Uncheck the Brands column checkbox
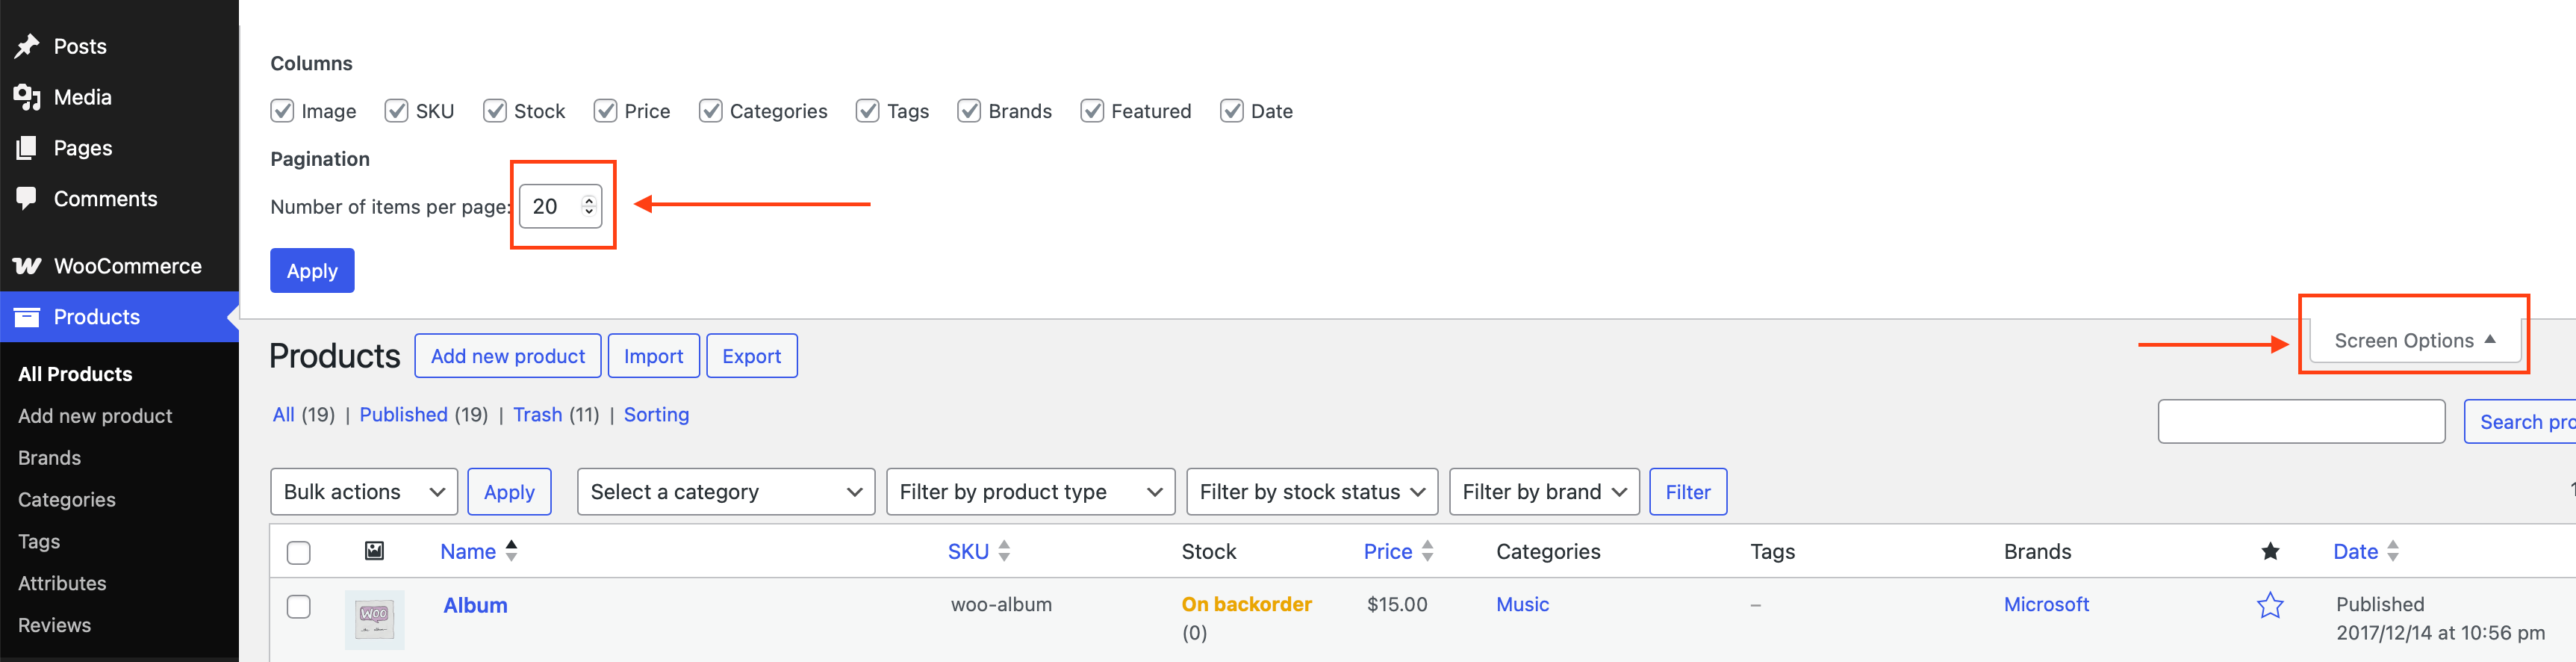 [969, 111]
